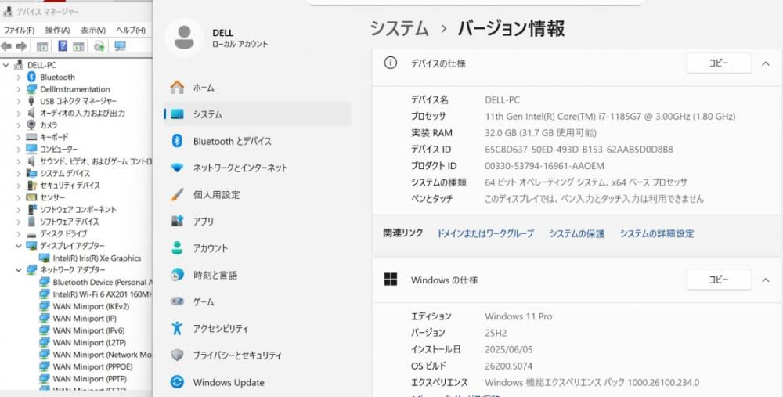Click the show/hide console tree toolbar icon

click(x=42, y=46)
